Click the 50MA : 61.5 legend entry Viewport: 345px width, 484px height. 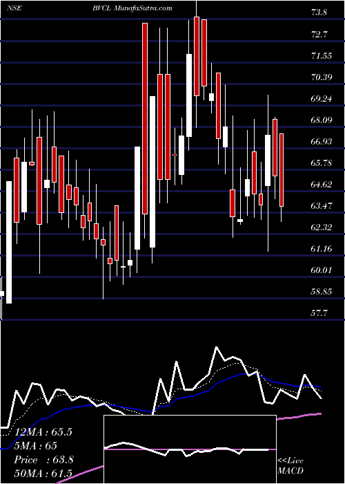43,474
